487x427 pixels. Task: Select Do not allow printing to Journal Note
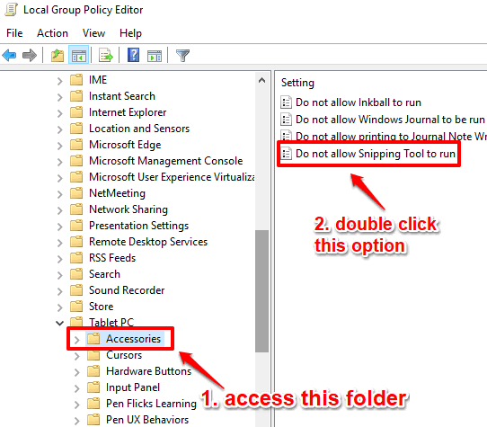point(391,136)
